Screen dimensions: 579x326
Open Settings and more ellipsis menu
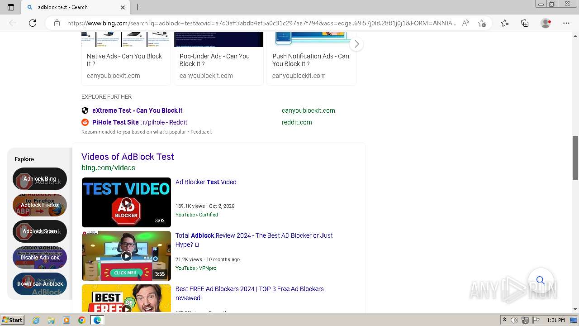pos(566,23)
